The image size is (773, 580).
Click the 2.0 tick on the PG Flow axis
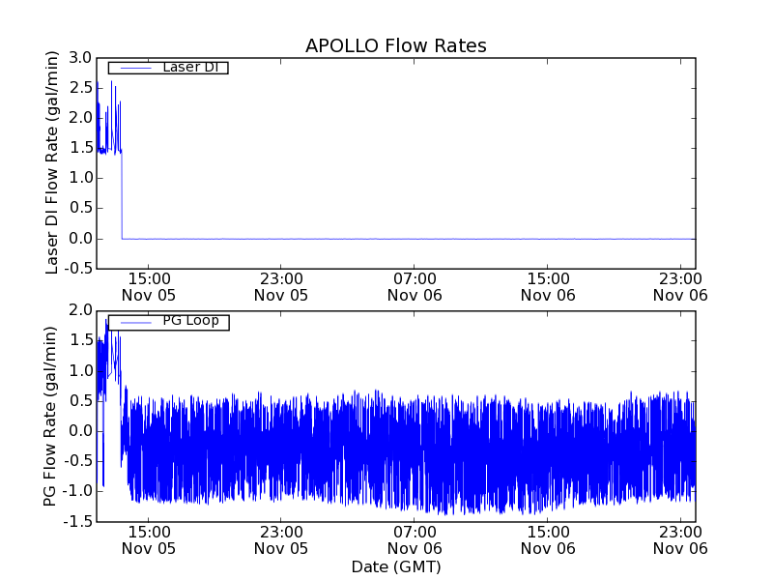coord(80,310)
